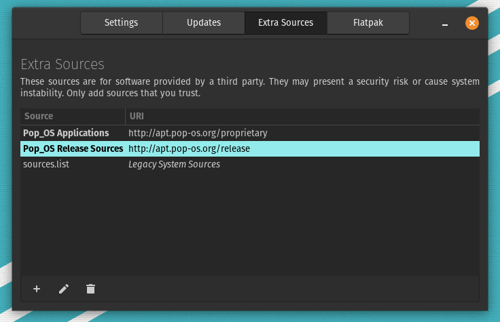Edit the selected source with pencil icon
The width and height of the screenshot is (500, 322).
point(64,289)
